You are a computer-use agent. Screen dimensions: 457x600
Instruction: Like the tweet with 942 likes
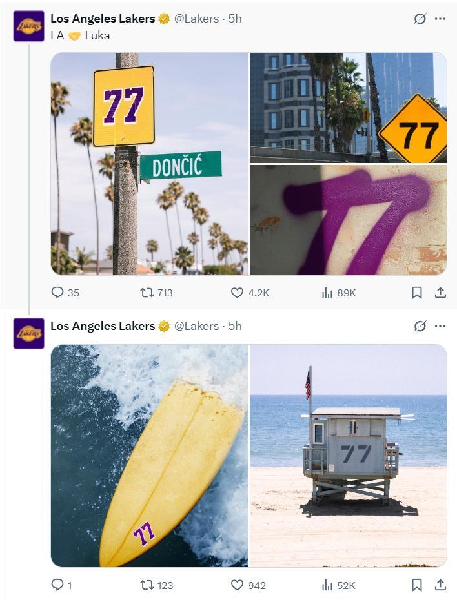[x=238, y=585]
